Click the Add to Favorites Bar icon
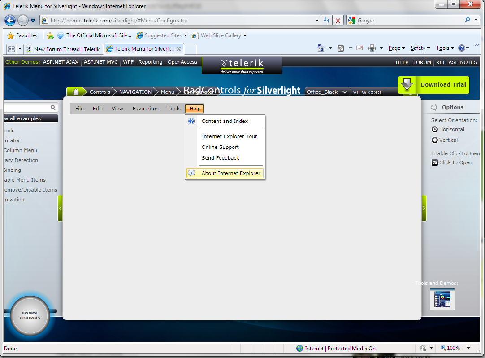 pos(50,35)
